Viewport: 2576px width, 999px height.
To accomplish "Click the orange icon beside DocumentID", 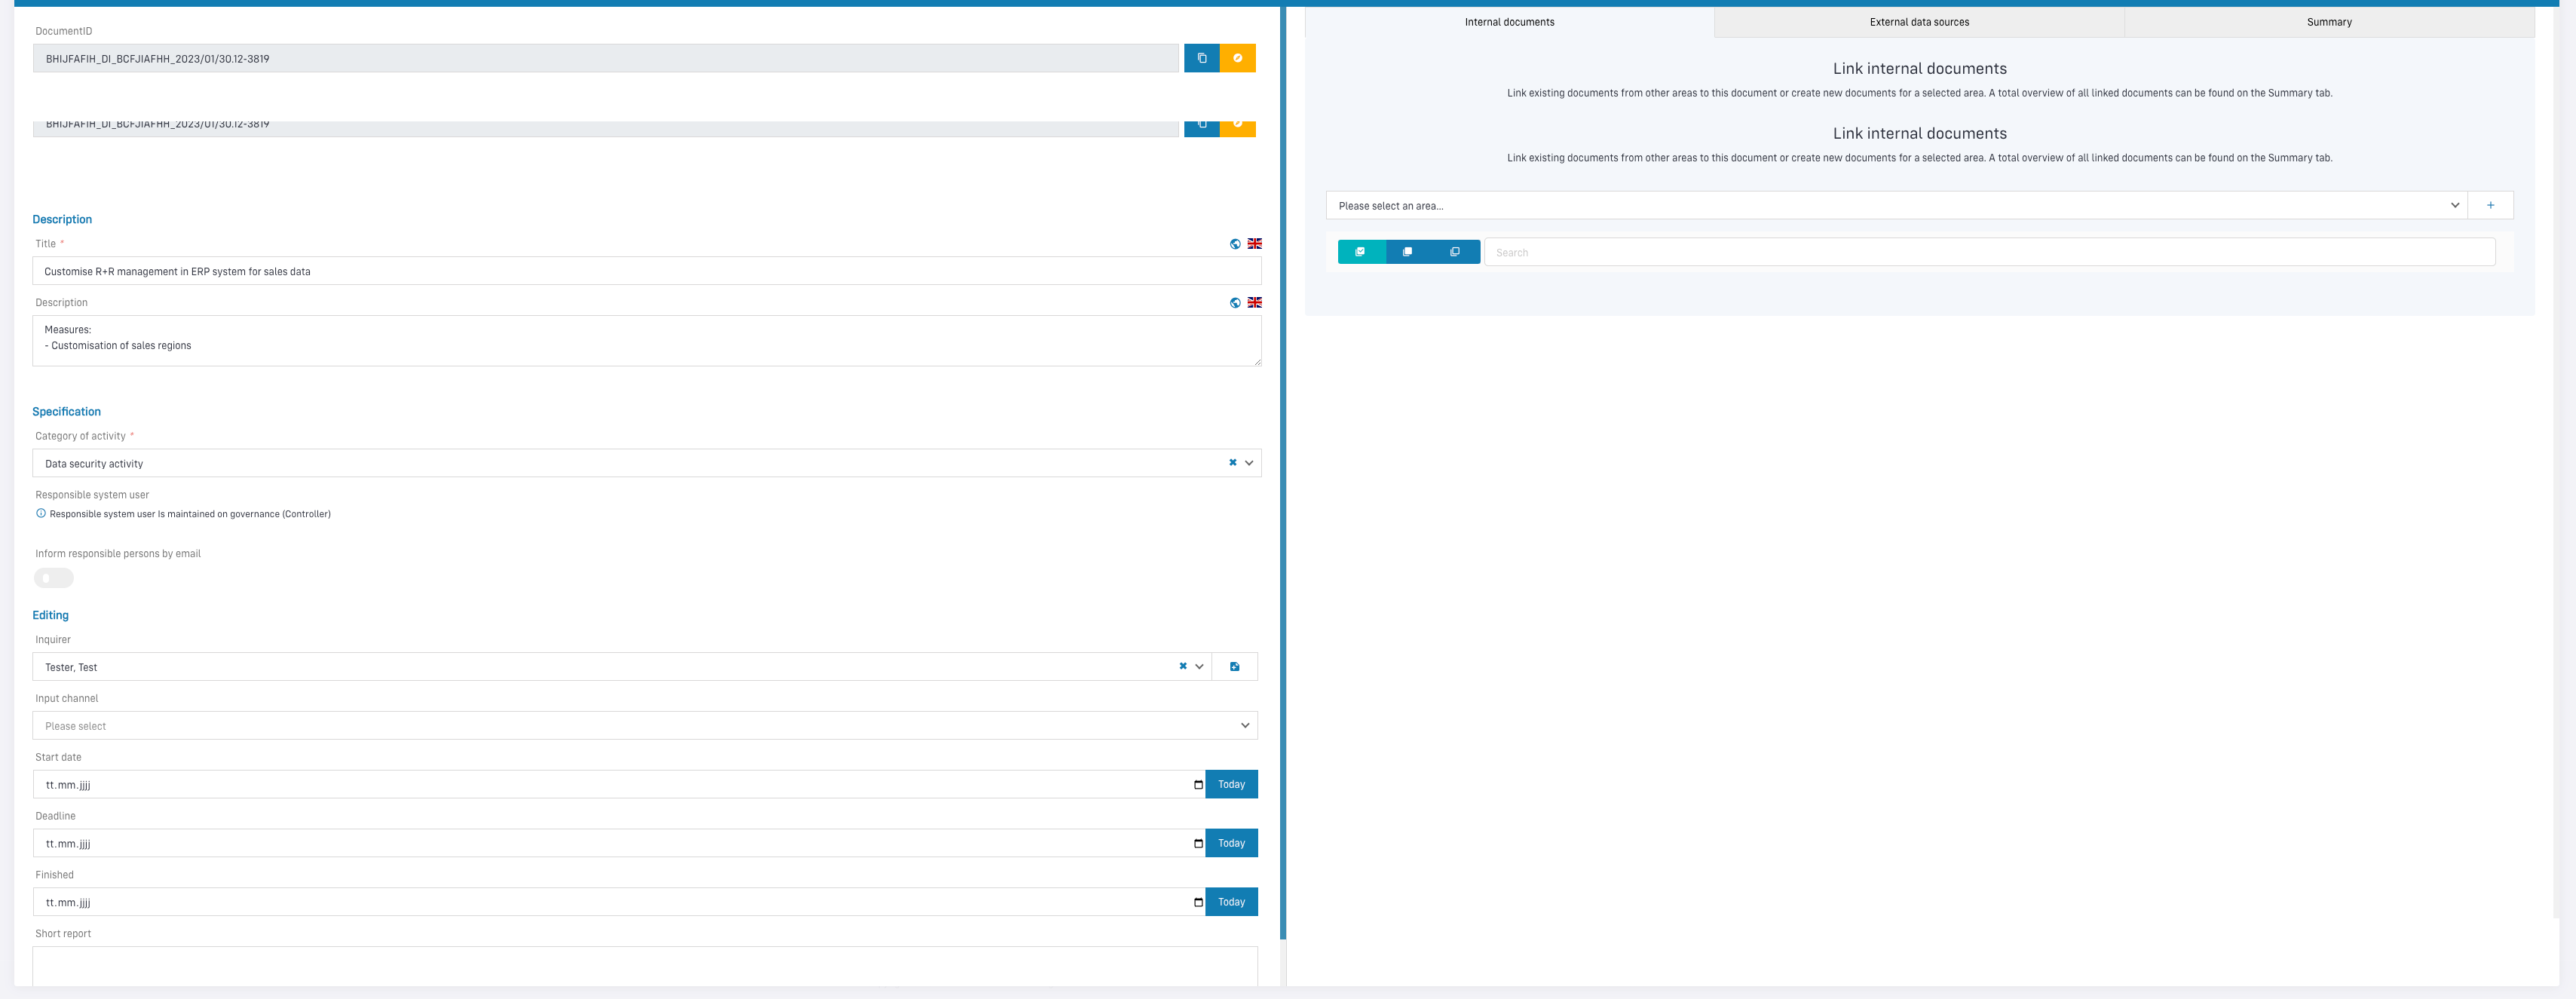I will pos(1237,58).
